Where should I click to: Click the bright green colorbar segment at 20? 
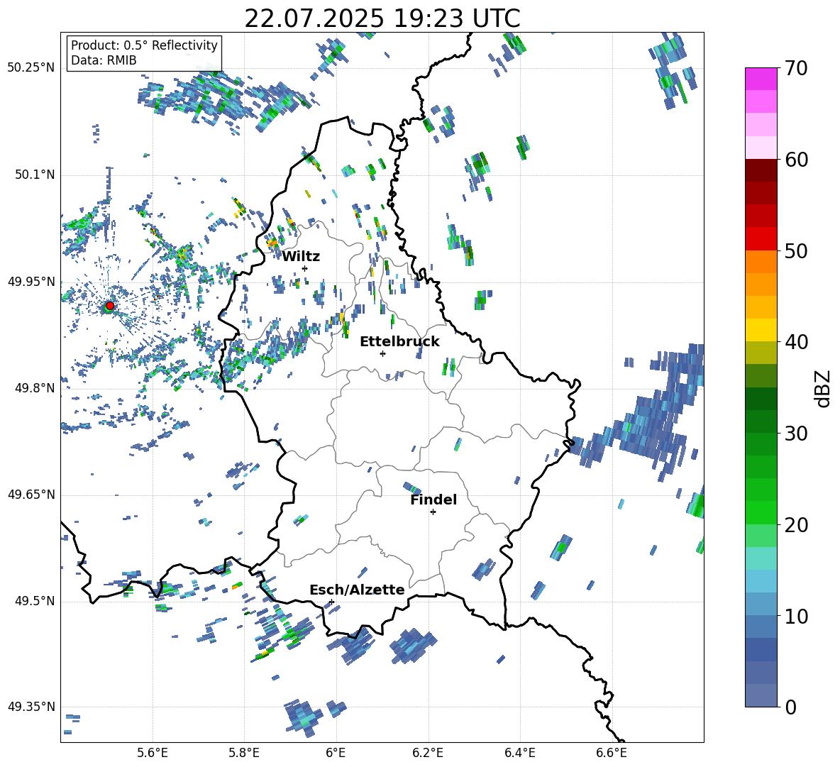pyautogui.click(x=761, y=512)
